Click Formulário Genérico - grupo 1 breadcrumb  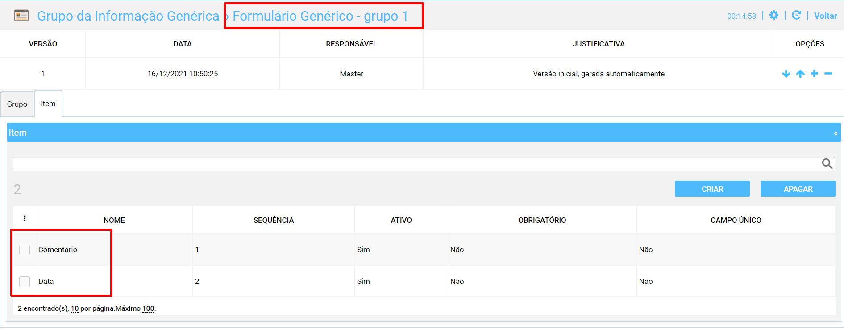click(320, 16)
